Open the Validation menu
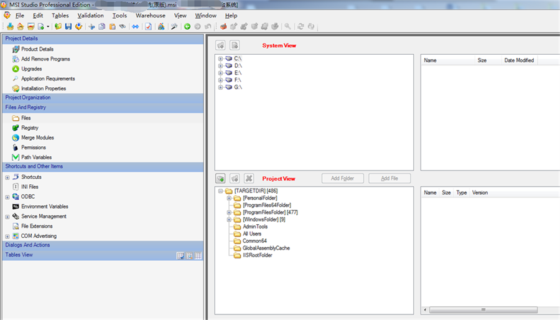 point(90,16)
